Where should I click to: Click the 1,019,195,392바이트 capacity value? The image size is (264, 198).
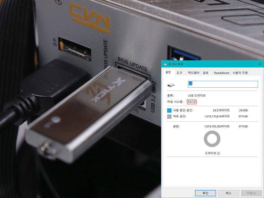click(217, 126)
